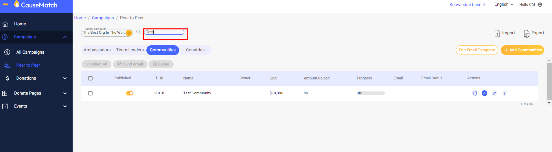
Task: Click the Add Communities button
Action: [522, 50]
